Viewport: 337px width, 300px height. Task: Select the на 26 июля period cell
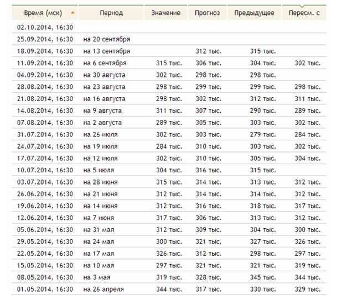(x=101, y=134)
